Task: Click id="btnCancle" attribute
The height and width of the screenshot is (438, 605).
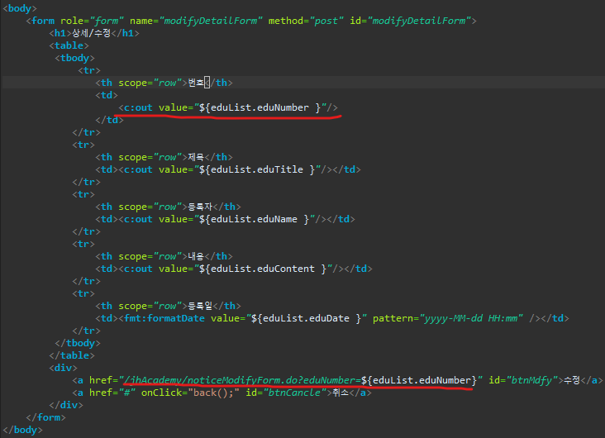Action: click(x=286, y=393)
